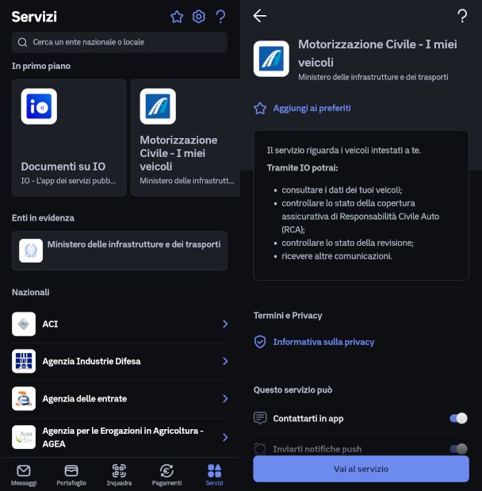Open 'Motorizzazione Civile - I miei veicoli' featured card title

(178, 153)
